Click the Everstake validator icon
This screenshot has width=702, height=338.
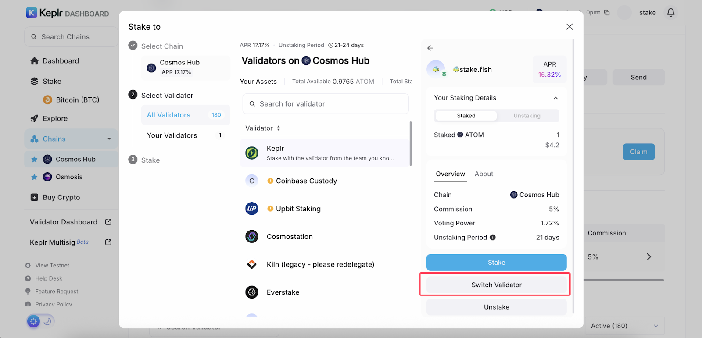tap(252, 292)
